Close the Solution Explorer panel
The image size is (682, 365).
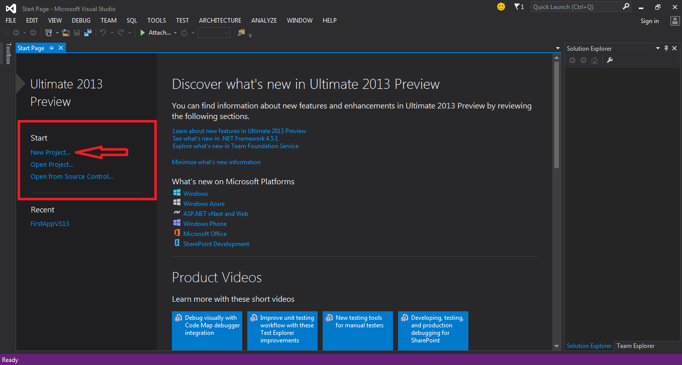point(675,48)
